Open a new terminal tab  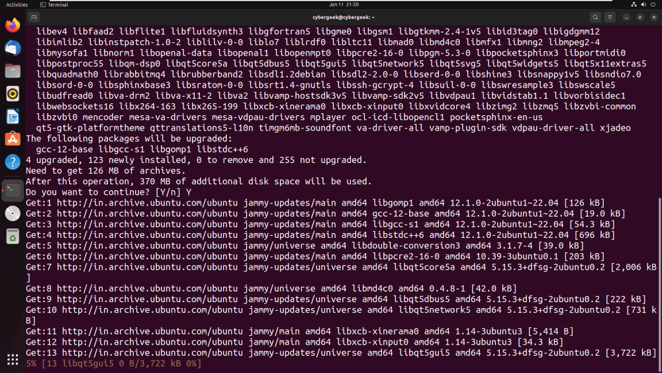pos(34,17)
